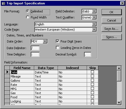Click the Indexed No cell for Lodging
The height and width of the screenshot is (109, 126).
tap(72, 101)
